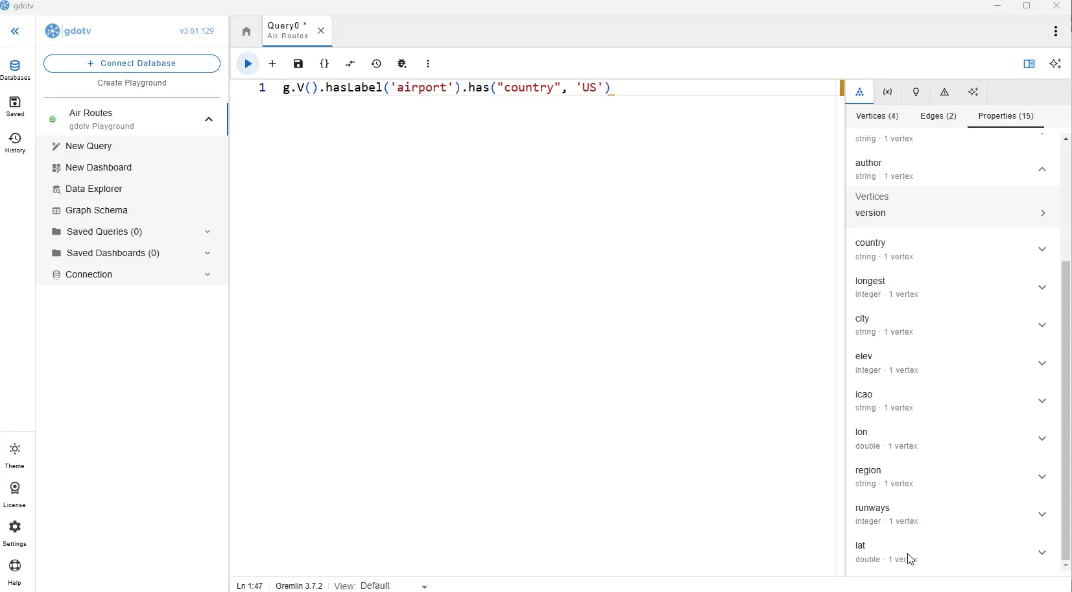The width and height of the screenshot is (1072, 592).
Task: Switch to the Vertices (4) tab
Action: click(877, 116)
